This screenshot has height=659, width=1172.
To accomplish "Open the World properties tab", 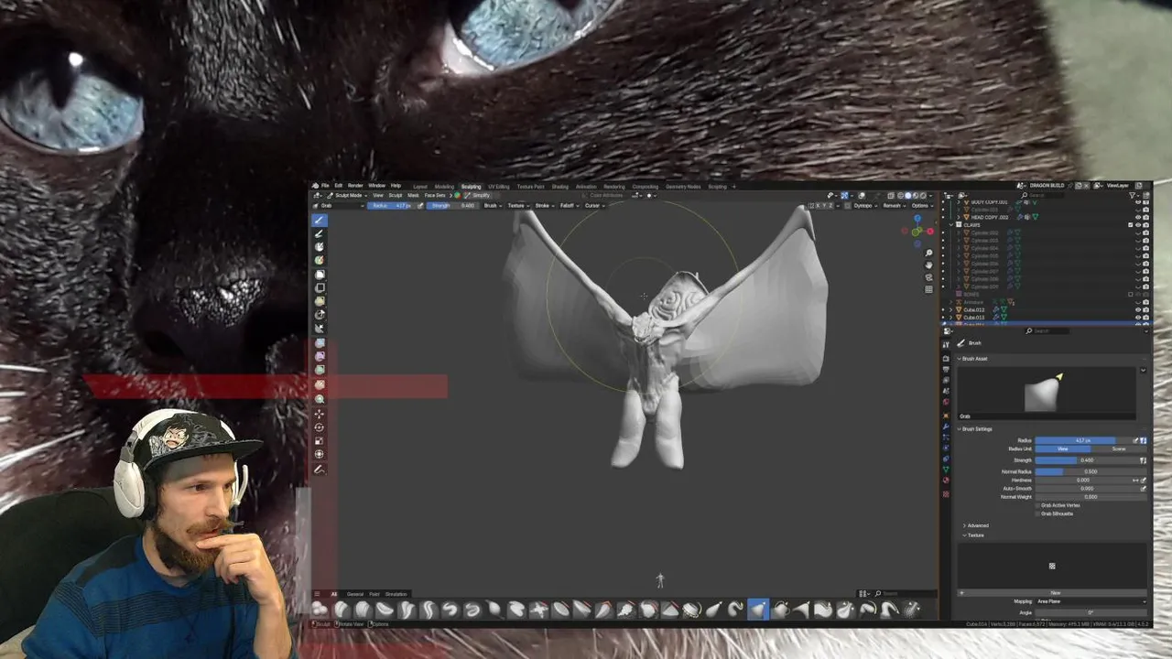I will point(946,402).
